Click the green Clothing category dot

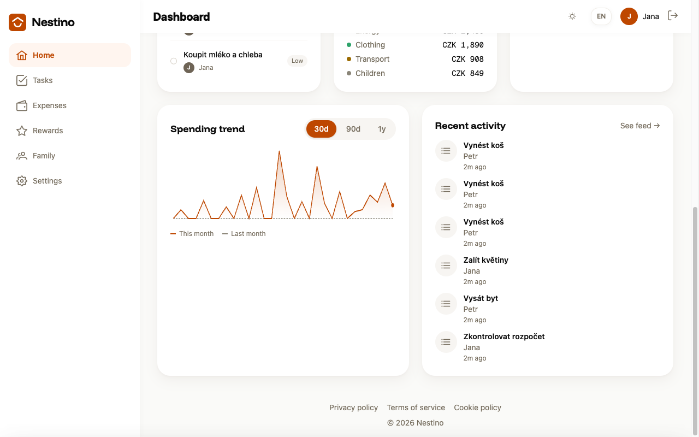click(x=349, y=45)
